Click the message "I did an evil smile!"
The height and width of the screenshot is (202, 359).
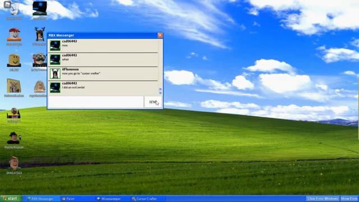coord(73,88)
